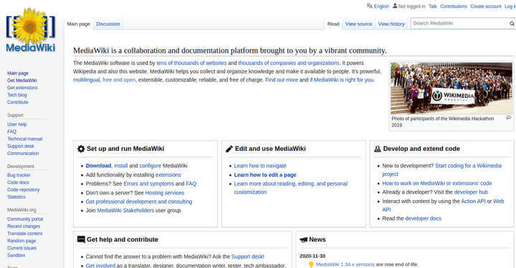
Task: Click 'if MediaWiki is right for you' link
Action: click(342, 80)
